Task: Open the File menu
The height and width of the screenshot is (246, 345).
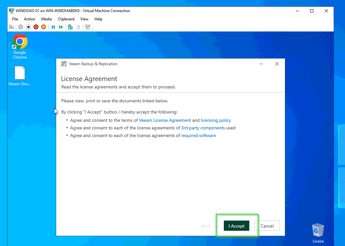Action: click(x=15, y=19)
